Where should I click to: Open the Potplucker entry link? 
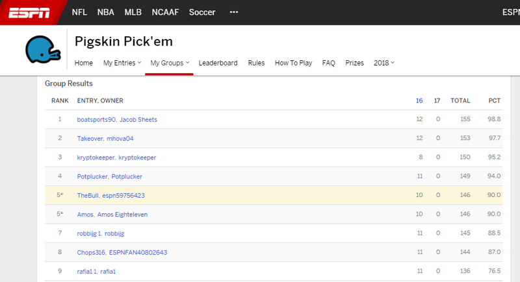92,176
